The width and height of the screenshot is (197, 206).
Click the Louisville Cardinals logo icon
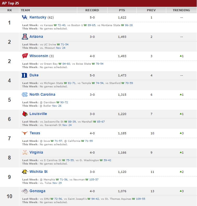point(25,114)
